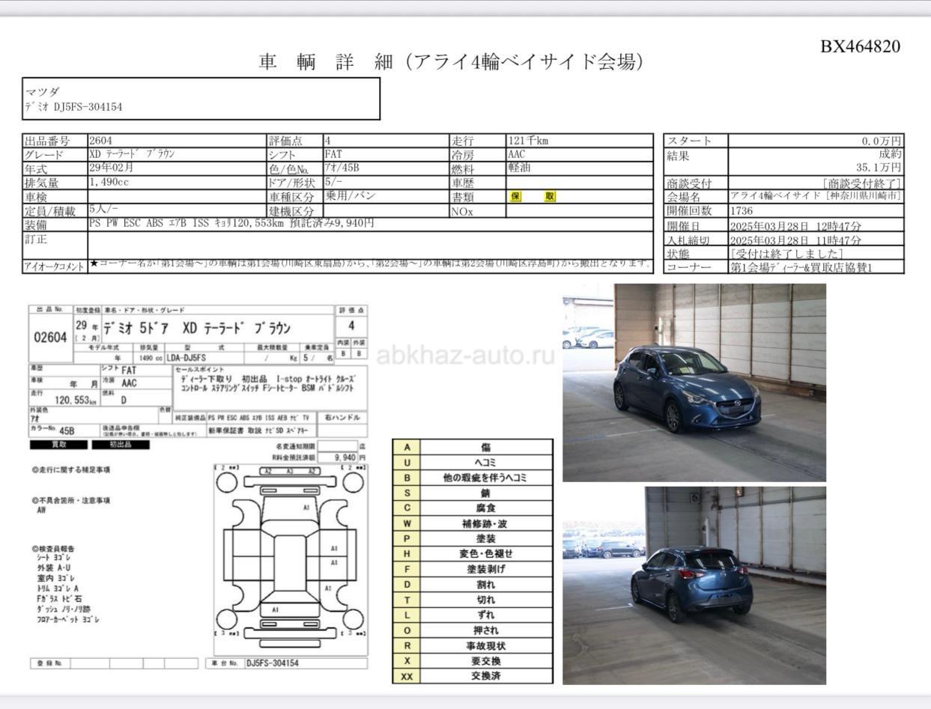The height and width of the screenshot is (709, 931).
Task: Click legend row P 塗装
Action: coord(473,538)
